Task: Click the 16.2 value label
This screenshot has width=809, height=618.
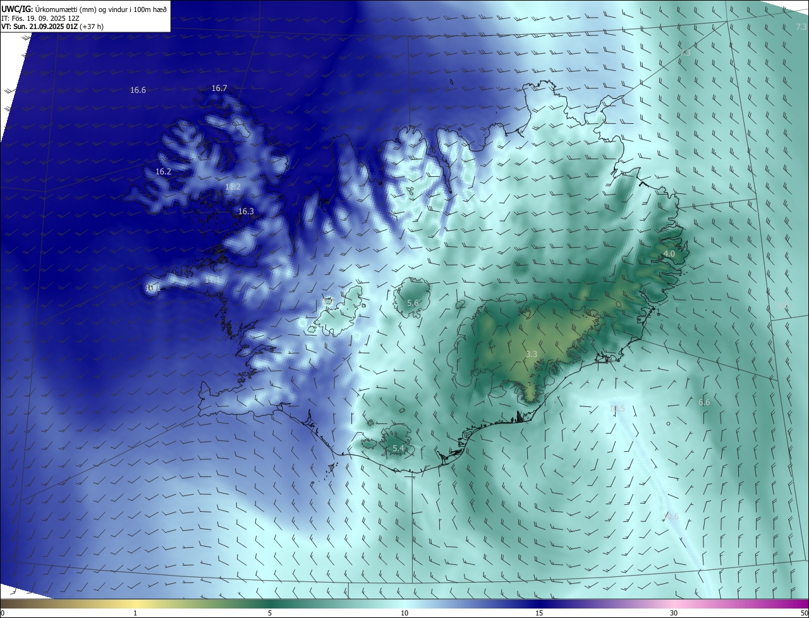Action: (163, 172)
